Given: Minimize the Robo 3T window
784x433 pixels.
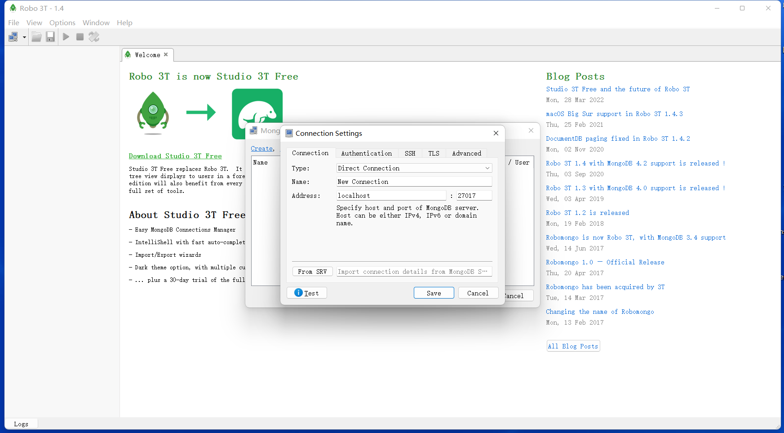Looking at the screenshot, I should pyautogui.click(x=717, y=8).
